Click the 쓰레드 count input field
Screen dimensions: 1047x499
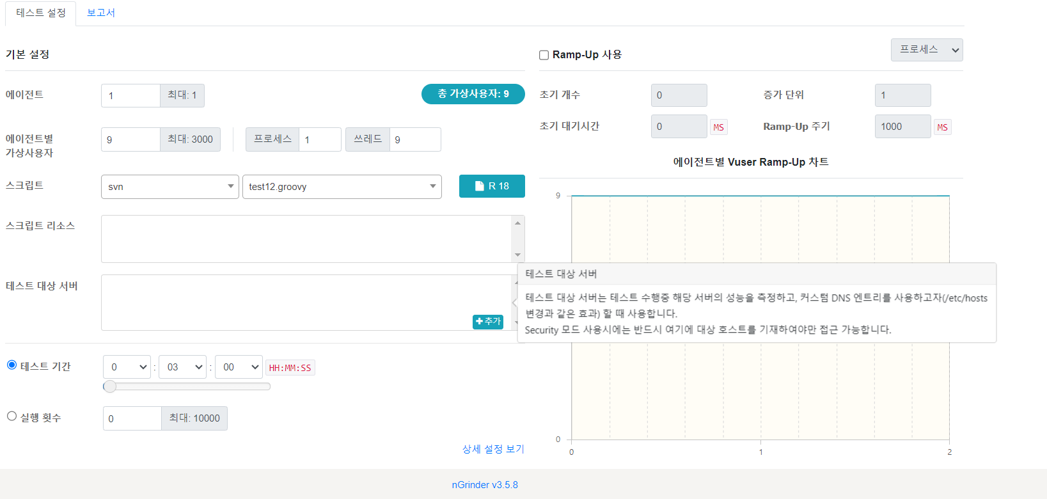coord(415,139)
